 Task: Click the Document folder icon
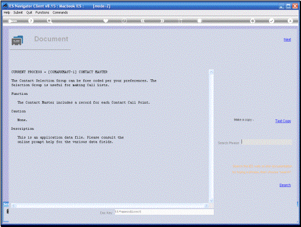(x=17, y=40)
